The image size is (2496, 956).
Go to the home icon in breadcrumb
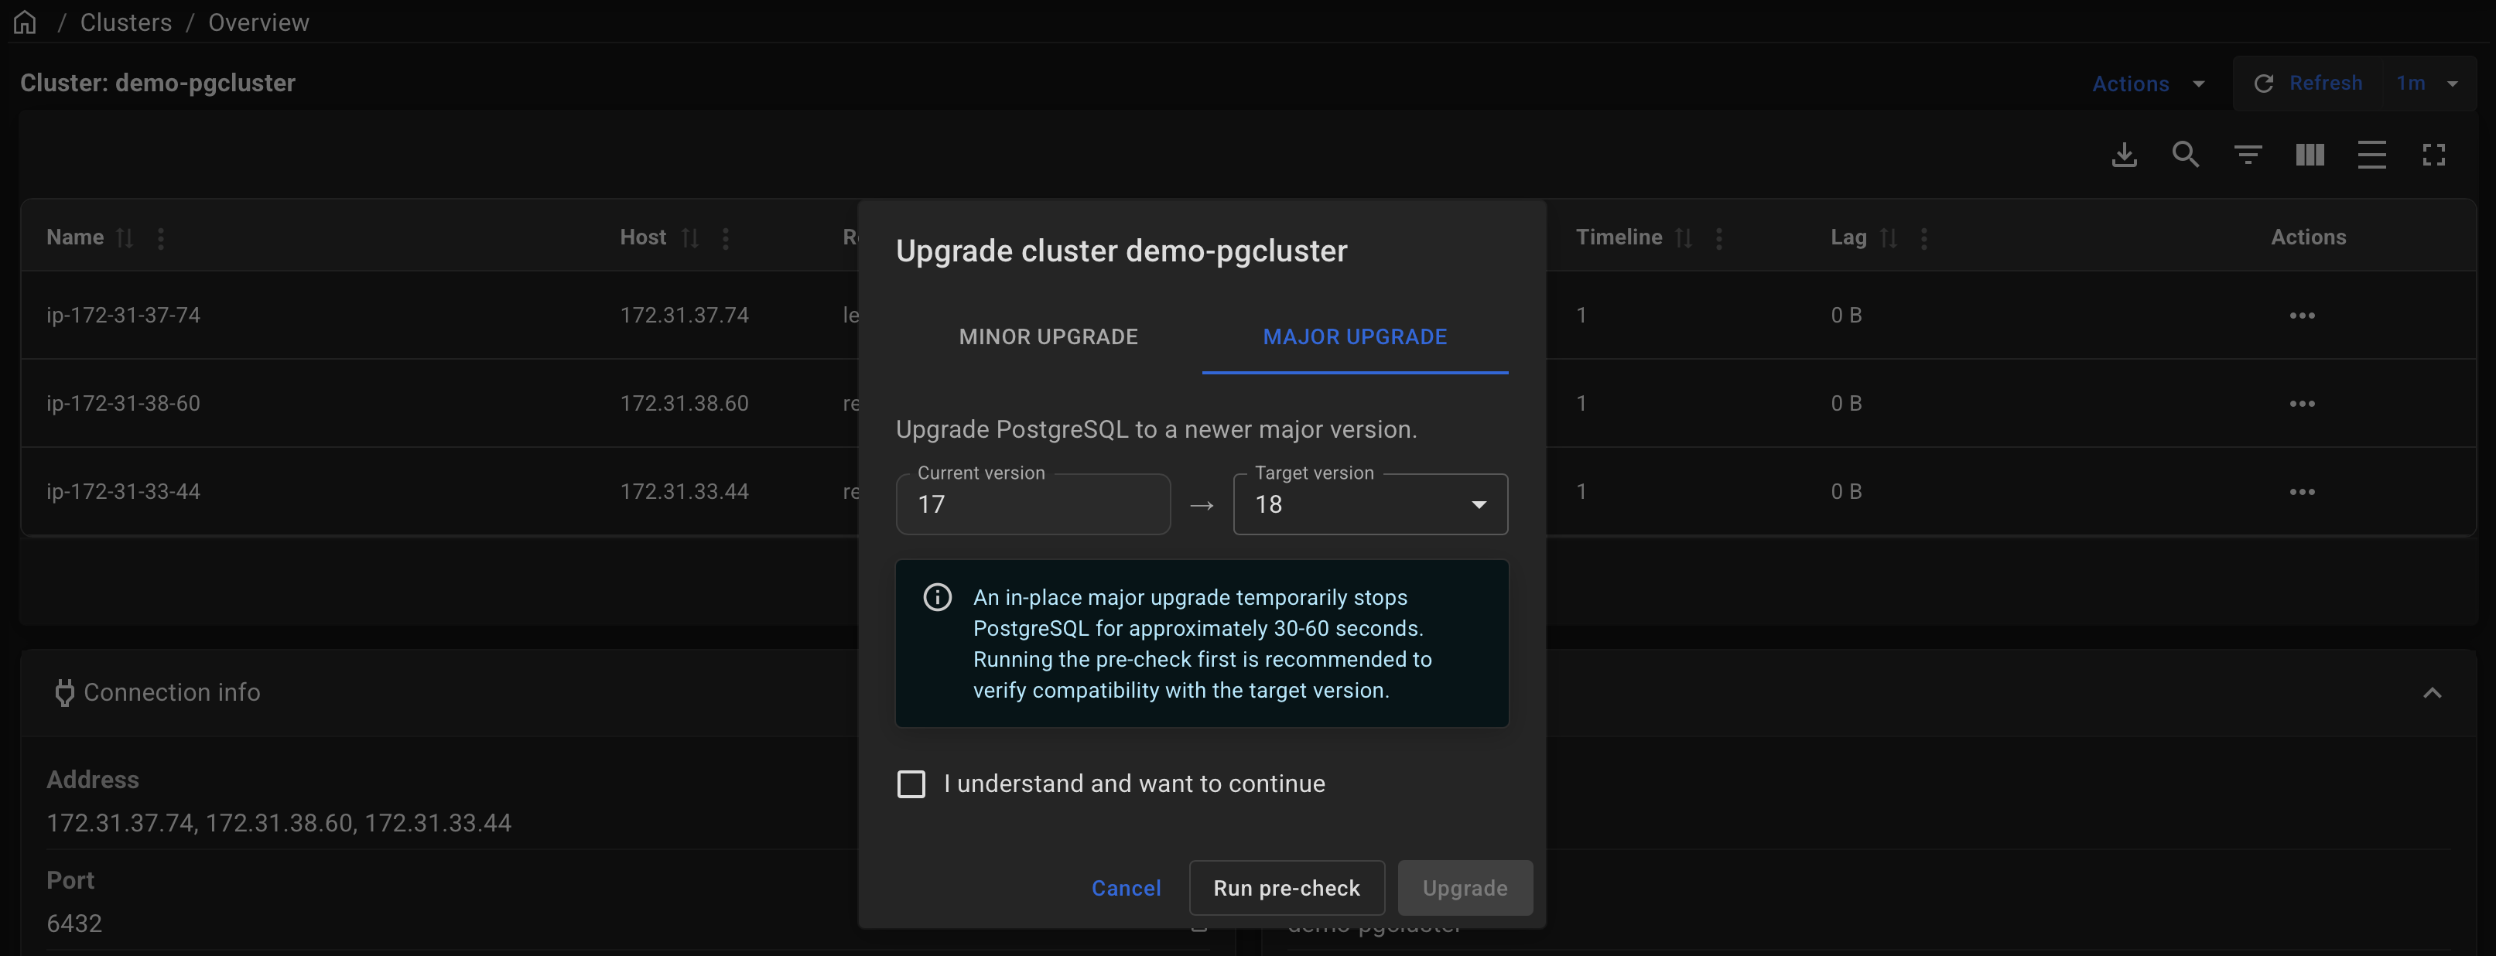pyautogui.click(x=26, y=22)
